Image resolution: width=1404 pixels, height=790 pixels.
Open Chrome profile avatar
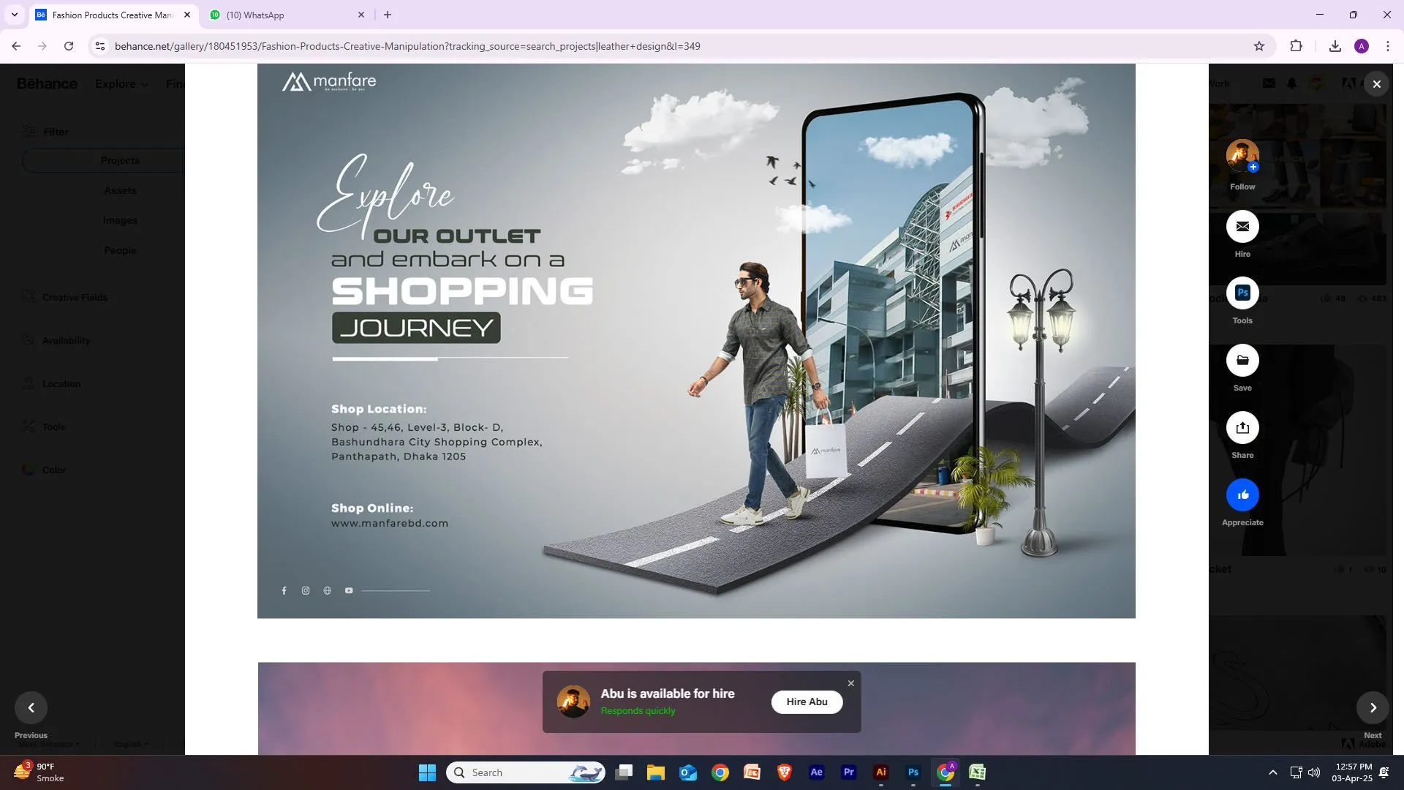click(1362, 46)
